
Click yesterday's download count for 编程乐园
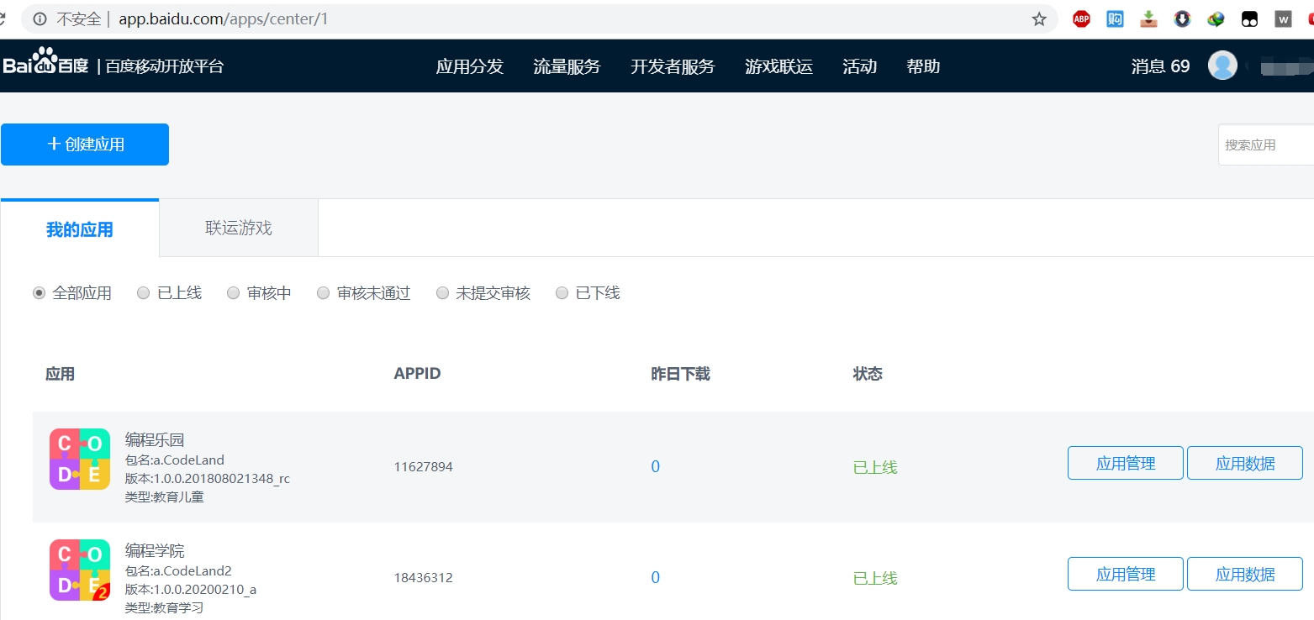(x=656, y=466)
